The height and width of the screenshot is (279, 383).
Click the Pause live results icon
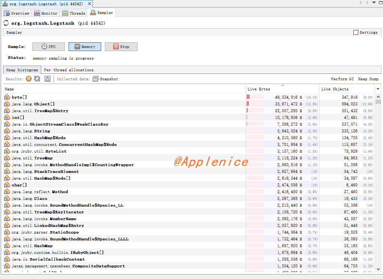28,79
